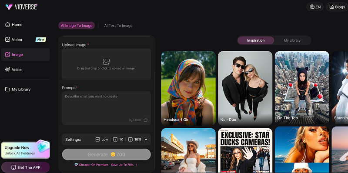
Task: Open the Video section in sidebar
Action: tap(25, 40)
